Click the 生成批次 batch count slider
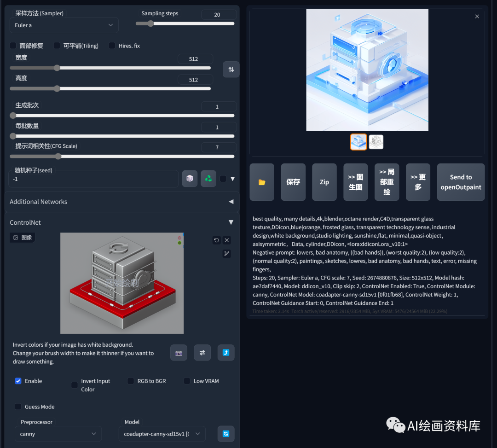Screen dimensions: 497x448 [122, 116]
